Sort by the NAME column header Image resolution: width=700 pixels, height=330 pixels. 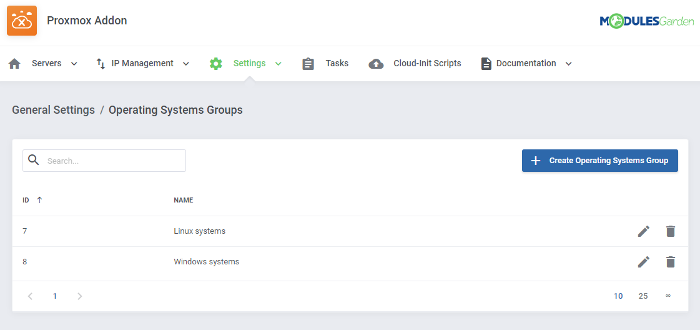point(184,200)
